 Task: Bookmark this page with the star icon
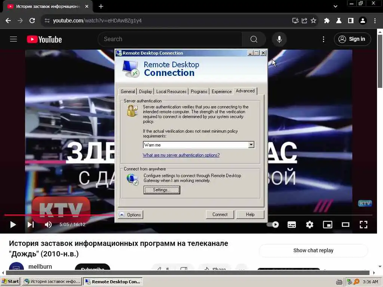pyautogui.click(x=313, y=21)
